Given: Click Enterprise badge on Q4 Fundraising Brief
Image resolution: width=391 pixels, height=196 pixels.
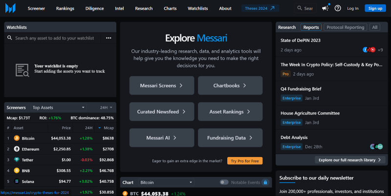Looking at the screenshot, I should (291, 98).
